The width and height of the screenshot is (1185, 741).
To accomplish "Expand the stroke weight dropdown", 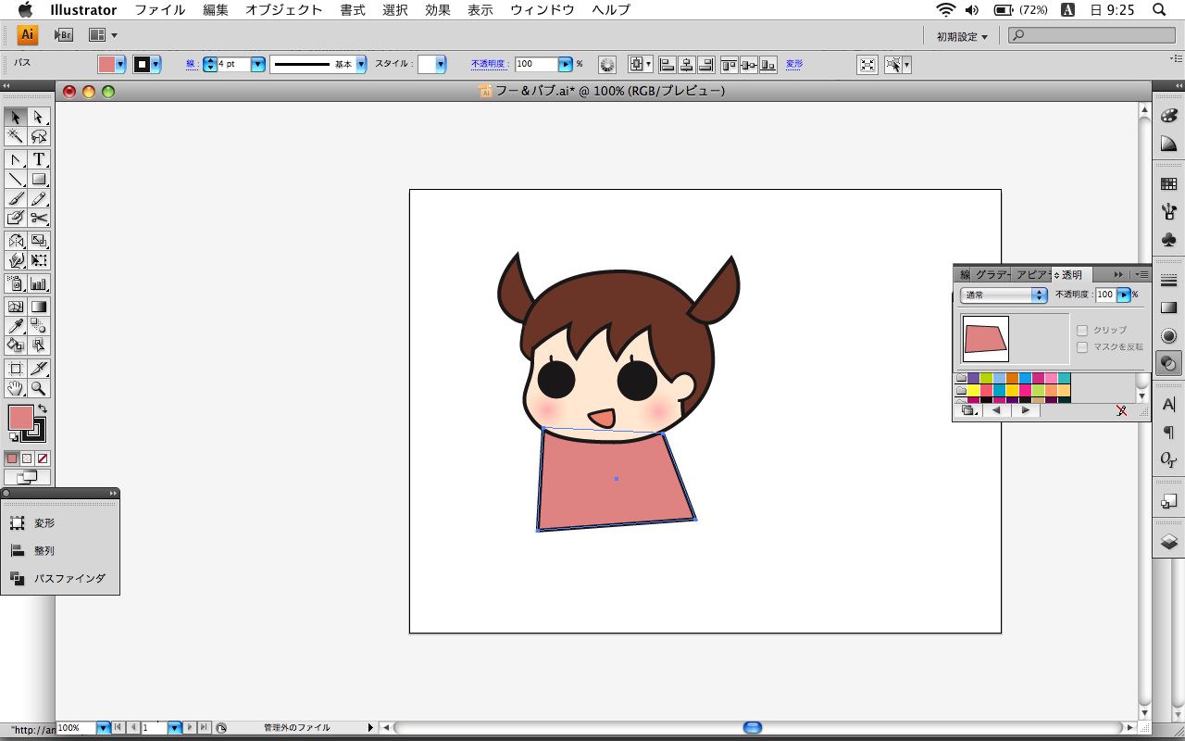I will (257, 64).
